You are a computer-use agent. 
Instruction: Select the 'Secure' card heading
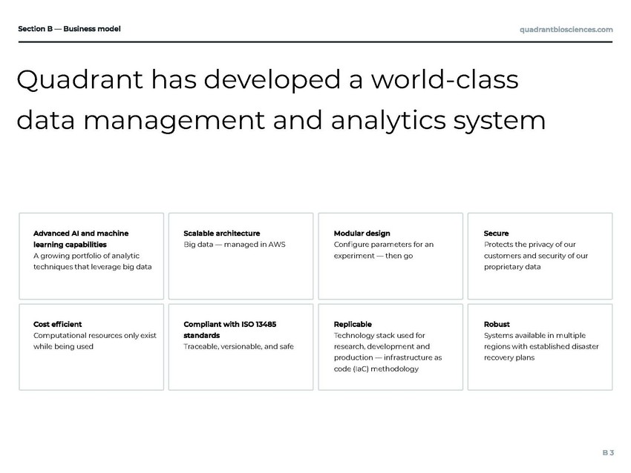pos(496,234)
